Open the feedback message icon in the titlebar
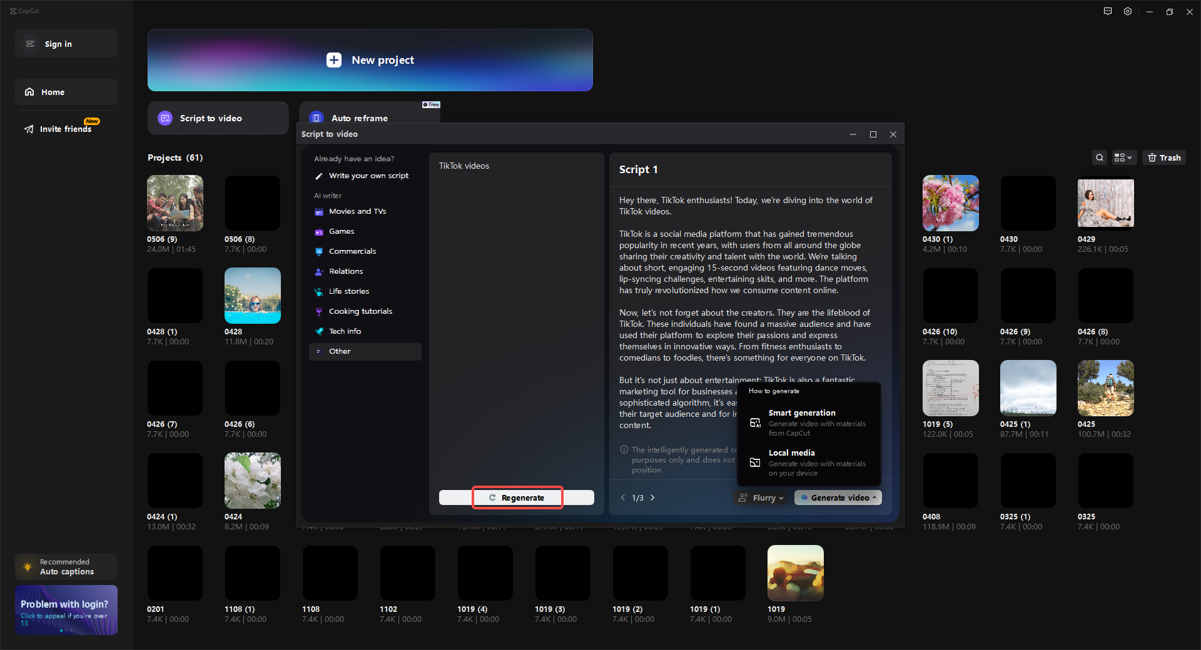This screenshot has width=1201, height=650. (x=1107, y=11)
